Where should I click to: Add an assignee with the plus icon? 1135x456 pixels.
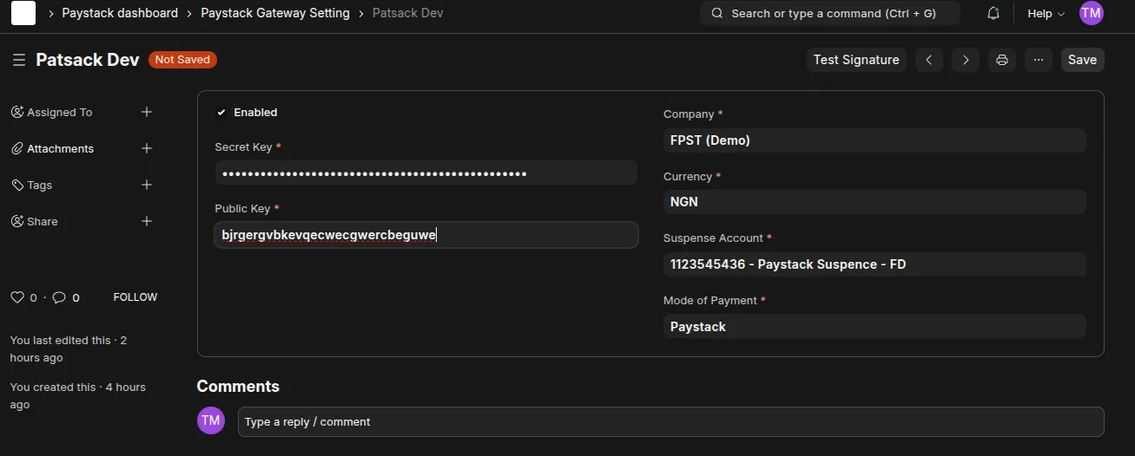[x=147, y=112]
